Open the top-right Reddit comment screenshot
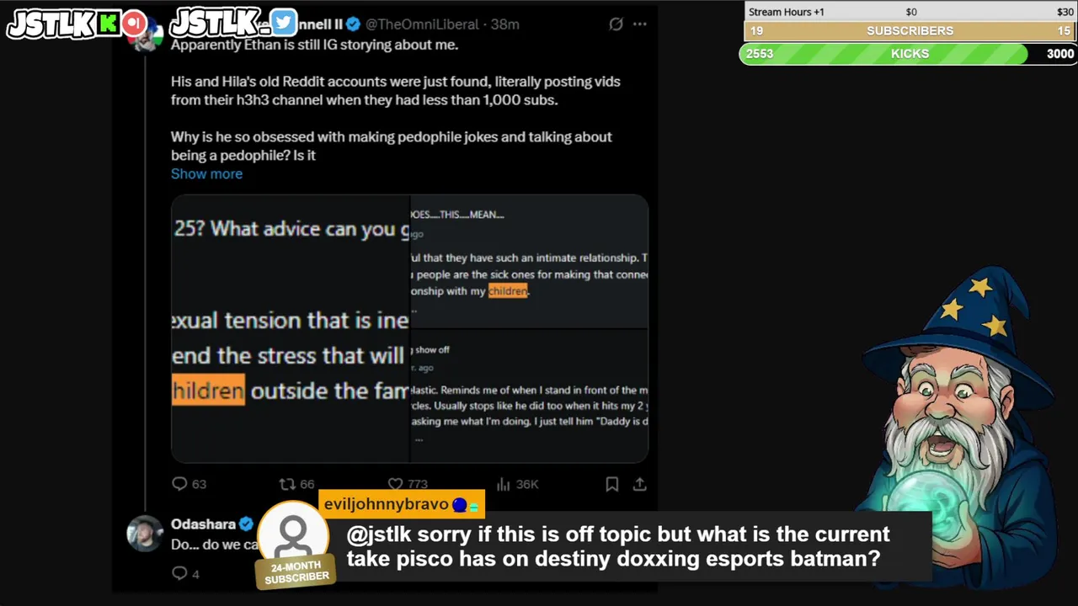1078x606 pixels. pos(529,261)
